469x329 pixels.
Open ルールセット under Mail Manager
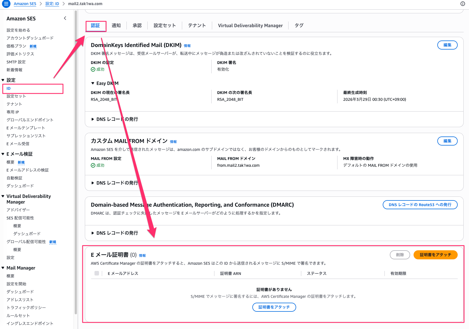click(18, 315)
